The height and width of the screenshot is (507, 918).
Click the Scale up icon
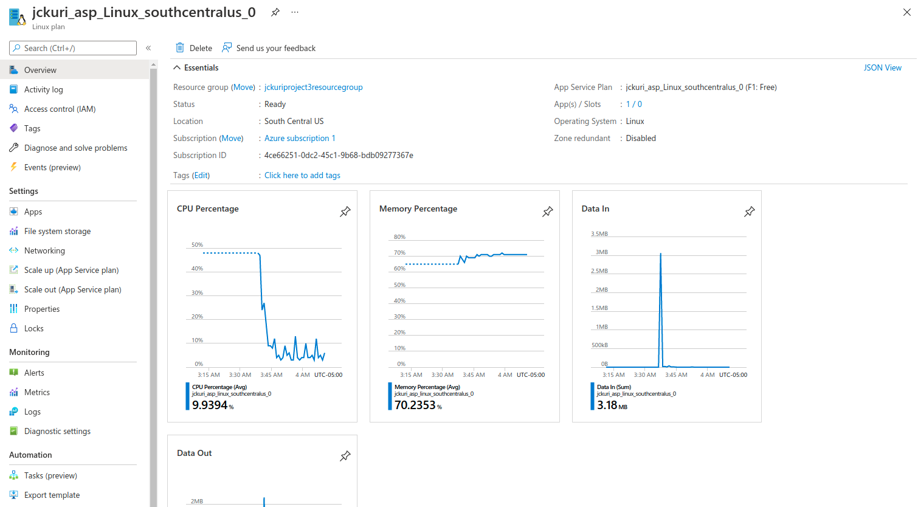click(13, 270)
